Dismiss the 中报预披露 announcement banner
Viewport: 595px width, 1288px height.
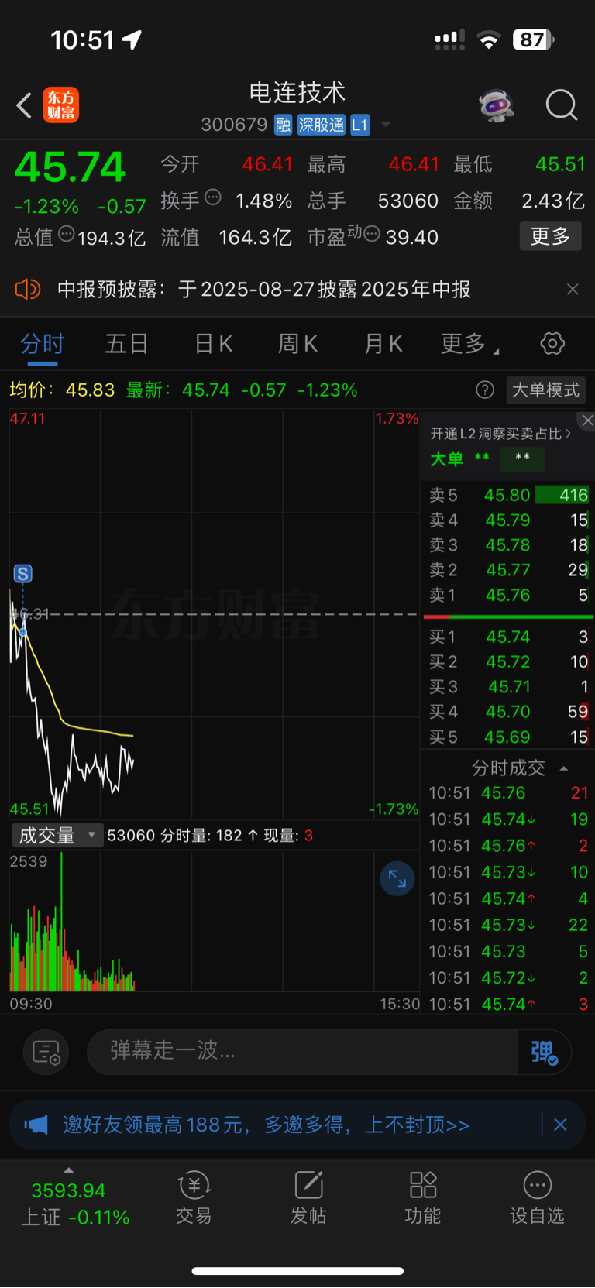(x=573, y=289)
